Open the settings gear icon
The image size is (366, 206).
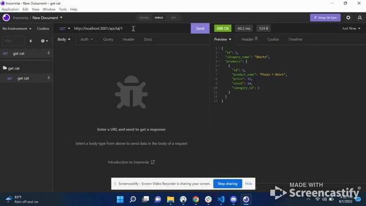[348, 18]
